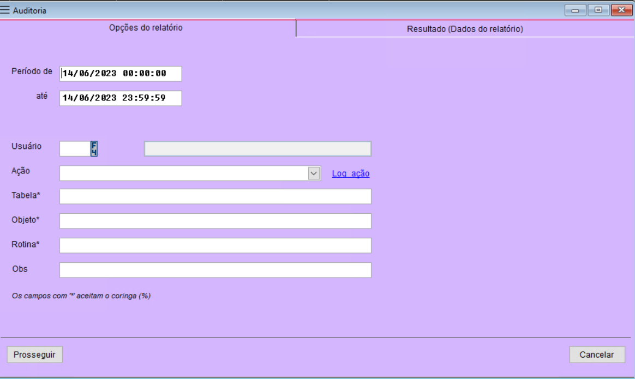Viewport: 635px width, 379px height.
Task: Select the Objeto* input field
Action: coord(215,221)
